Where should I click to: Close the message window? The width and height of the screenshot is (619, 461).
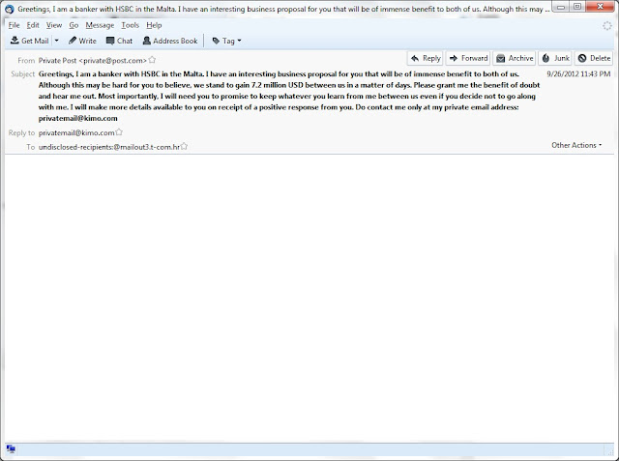coord(600,7)
